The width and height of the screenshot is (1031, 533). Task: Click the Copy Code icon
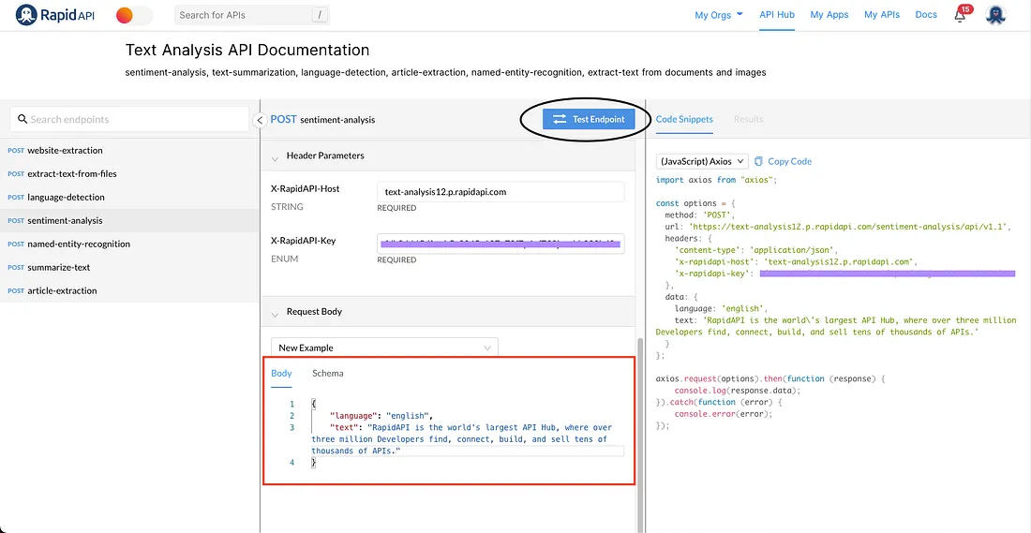(x=759, y=161)
